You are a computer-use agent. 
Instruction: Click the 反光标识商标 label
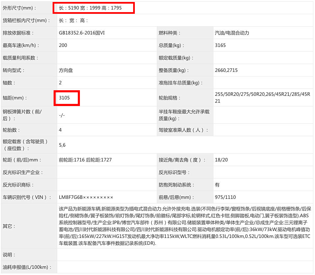pos(18,185)
